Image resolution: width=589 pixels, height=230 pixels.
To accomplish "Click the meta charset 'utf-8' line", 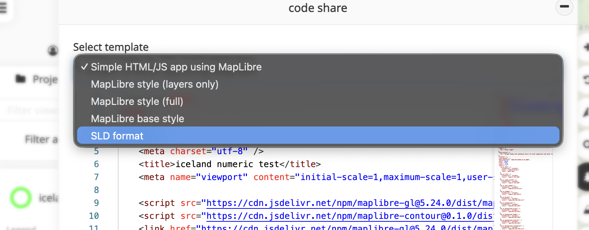I will click(x=201, y=151).
